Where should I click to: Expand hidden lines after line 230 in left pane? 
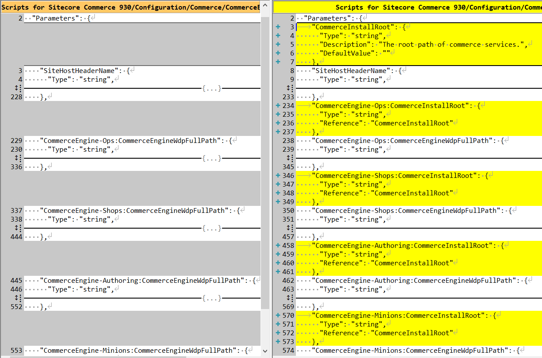coord(17,158)
